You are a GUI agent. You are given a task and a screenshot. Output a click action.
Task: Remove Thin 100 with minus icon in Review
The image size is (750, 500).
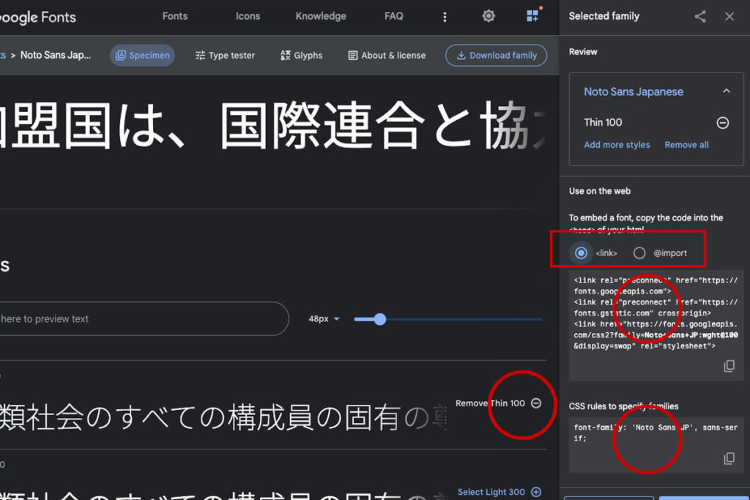(723, 123)
